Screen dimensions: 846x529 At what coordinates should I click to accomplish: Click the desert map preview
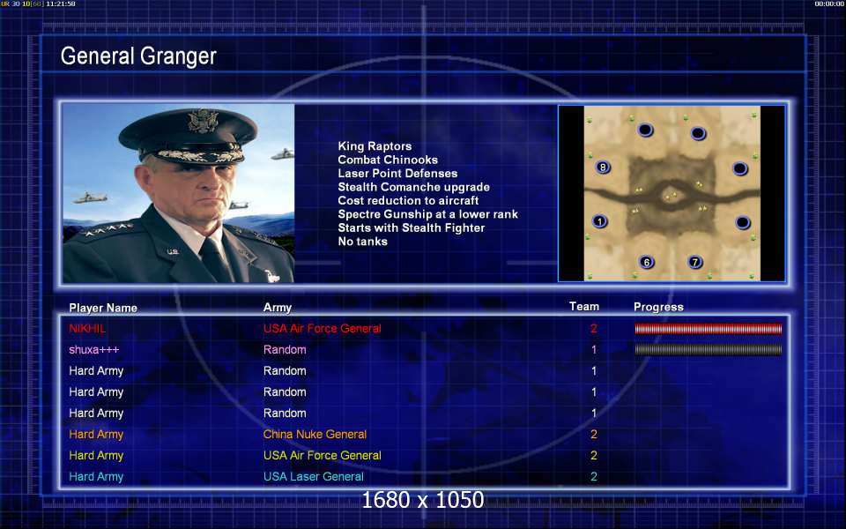click(x=672, y=193)
